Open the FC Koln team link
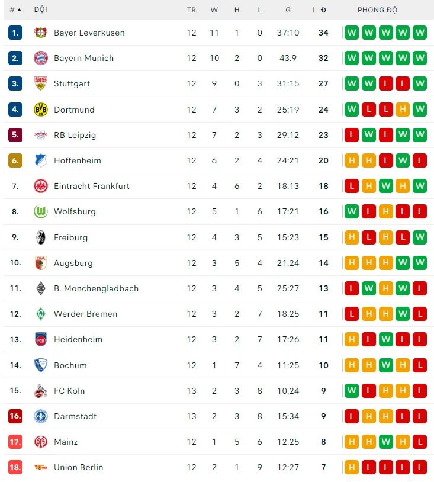Screen dimensions: 434x482 coord(69,391)
